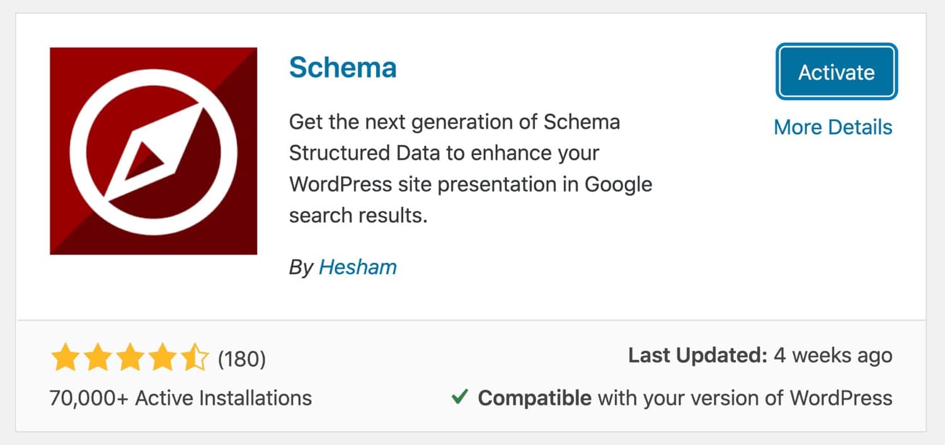Click the By author byline text

click(x=301, y=267)
